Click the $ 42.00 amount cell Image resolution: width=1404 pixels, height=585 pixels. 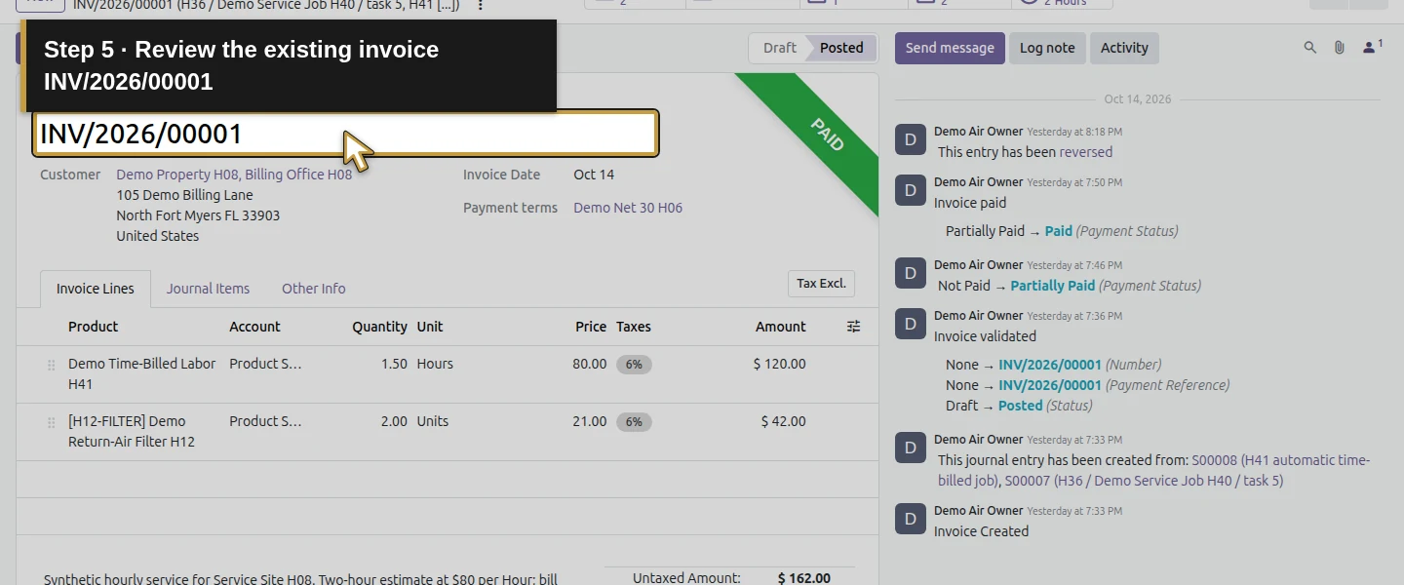pos(784,421)
